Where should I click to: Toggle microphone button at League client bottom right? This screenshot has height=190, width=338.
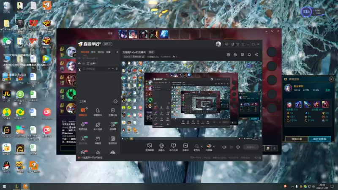275,148
